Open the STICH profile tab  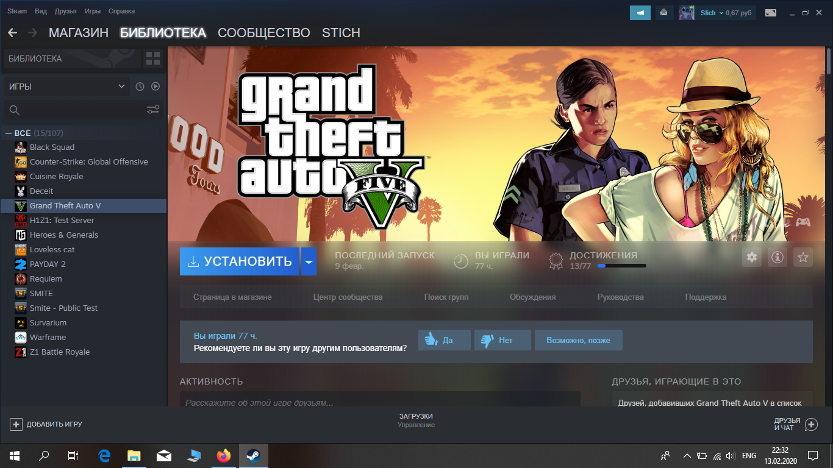341,33
